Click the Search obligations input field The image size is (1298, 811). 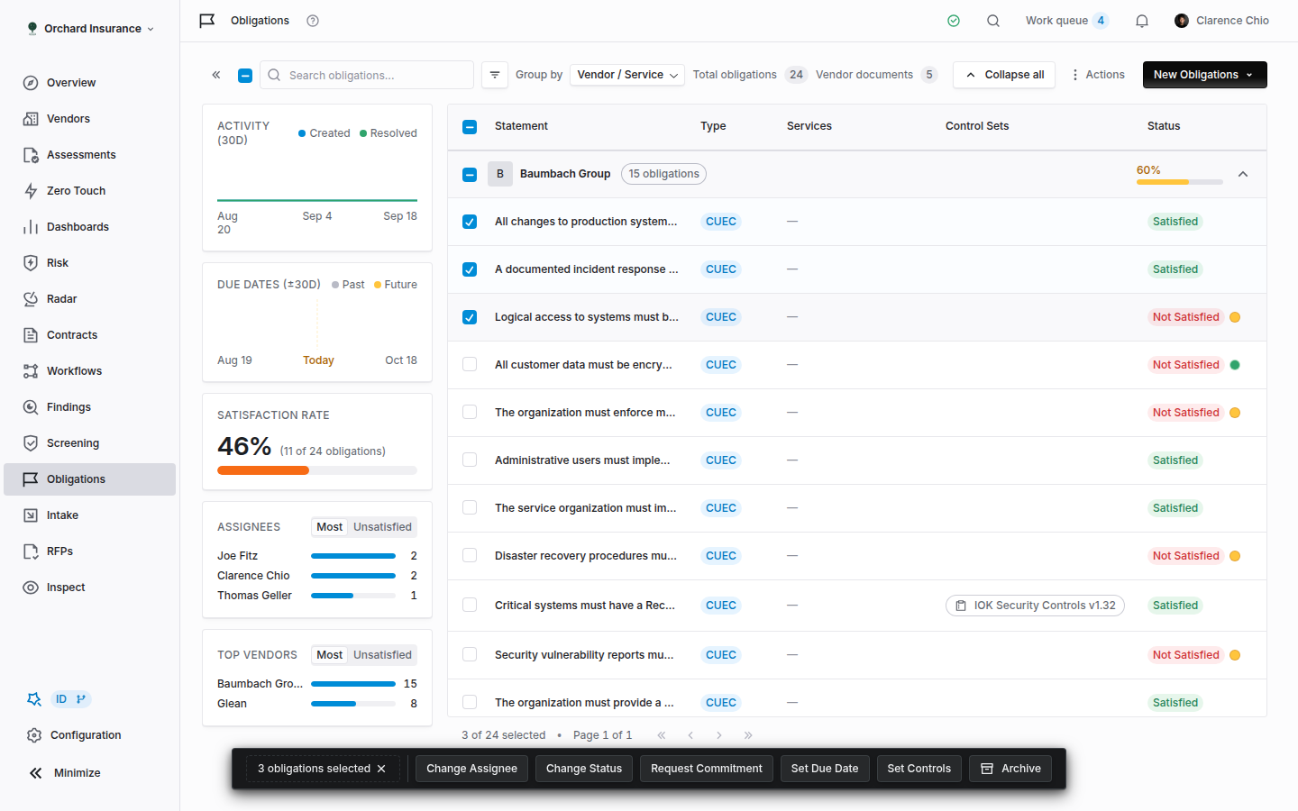pyautogui.click(x=367, y=75)
